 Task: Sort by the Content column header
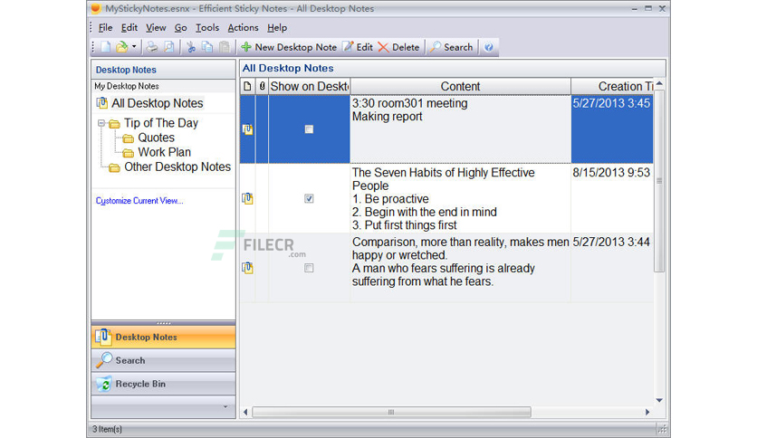tap(461, 86)
